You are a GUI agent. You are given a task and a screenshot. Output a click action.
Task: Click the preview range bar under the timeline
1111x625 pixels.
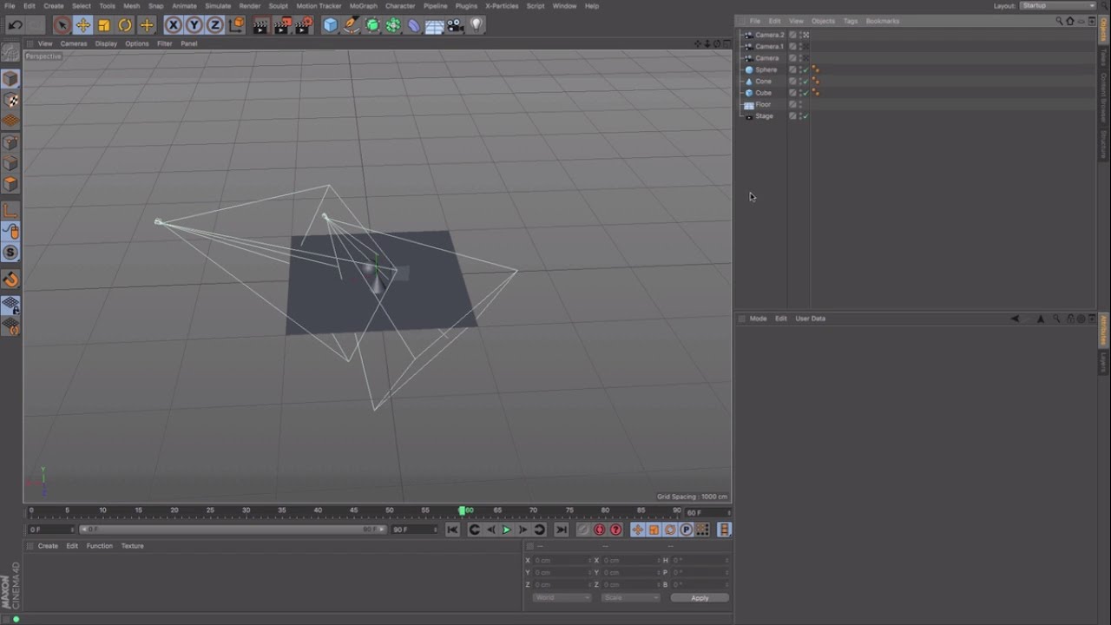point(233,530)
